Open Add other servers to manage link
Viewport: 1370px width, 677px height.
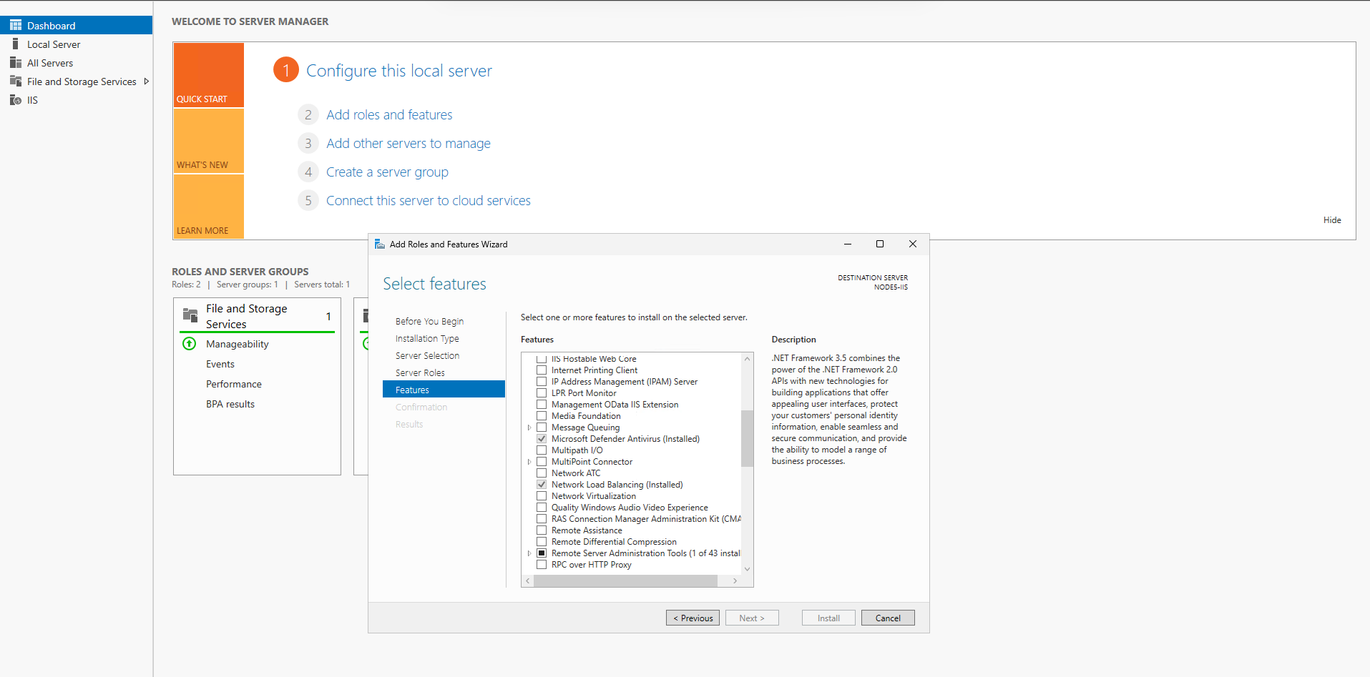pos(408,144)
